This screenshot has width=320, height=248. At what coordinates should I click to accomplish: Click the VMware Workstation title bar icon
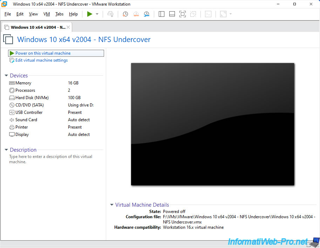pyautogui.click(x=4, y=4)
